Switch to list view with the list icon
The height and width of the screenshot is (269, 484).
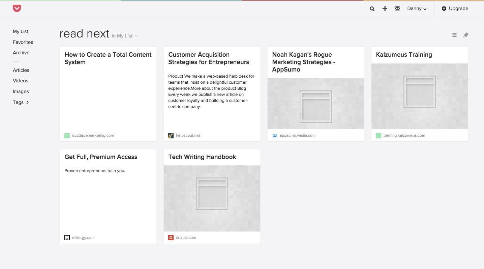(x=454, y=35)
